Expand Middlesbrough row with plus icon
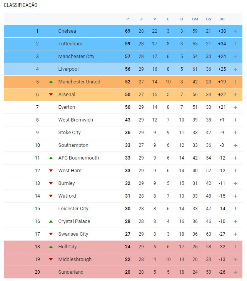 [x=235, y=259]
